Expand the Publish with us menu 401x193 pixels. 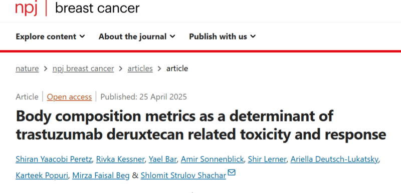coord(222,36)
